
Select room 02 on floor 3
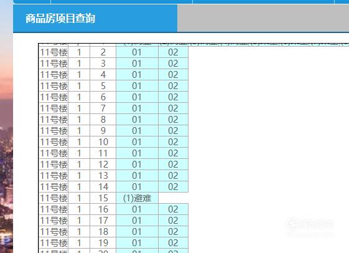coord(173,64)
